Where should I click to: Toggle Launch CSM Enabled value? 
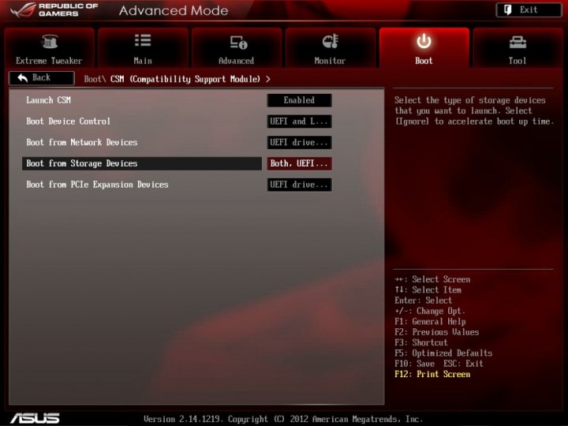[299, 100]
